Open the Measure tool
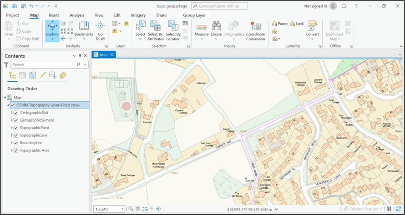 point(202,27)
